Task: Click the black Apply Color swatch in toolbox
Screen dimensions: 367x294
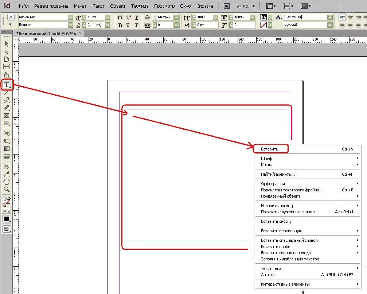Action: tap(7, 219)
